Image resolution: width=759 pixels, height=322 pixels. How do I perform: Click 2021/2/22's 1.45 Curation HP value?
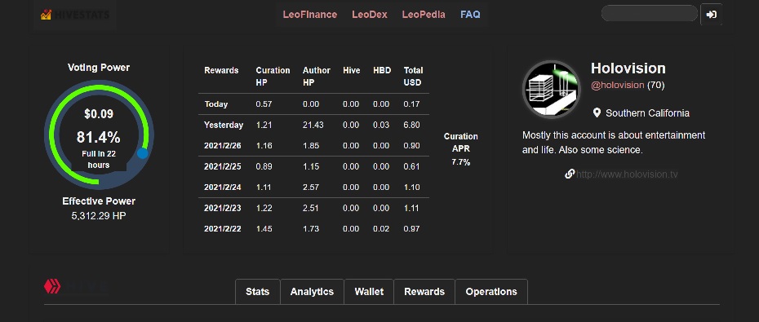264,229
